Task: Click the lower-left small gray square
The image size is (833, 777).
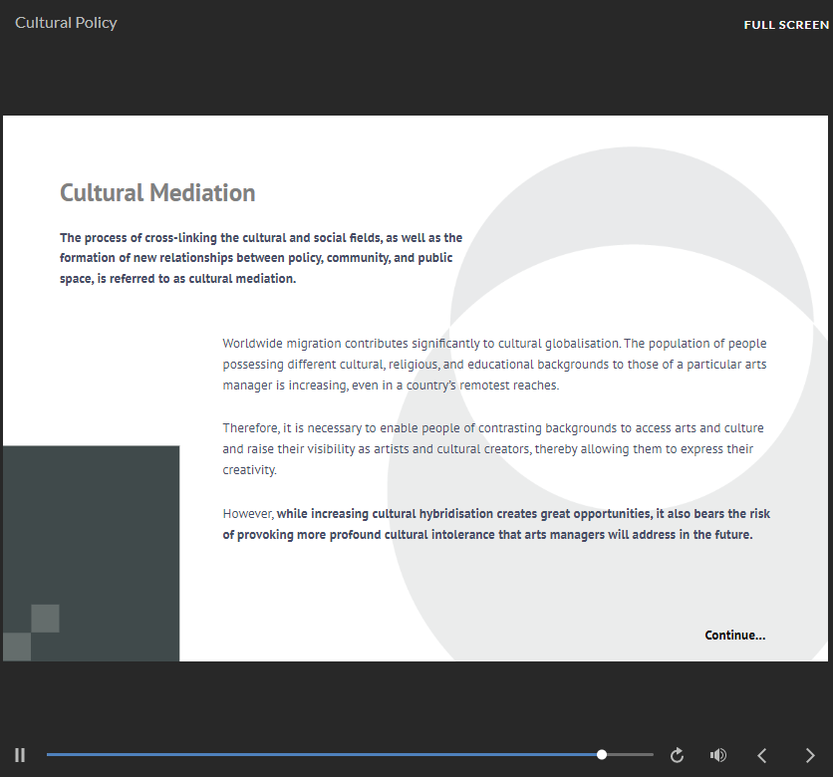Action: [x=16, y=647]
